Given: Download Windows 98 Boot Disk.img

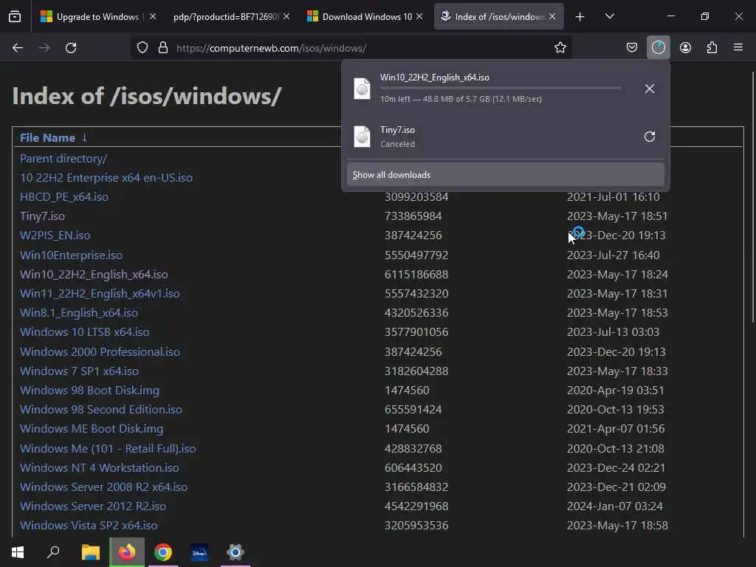Looking at the screenshot, I should pos(89,391).
